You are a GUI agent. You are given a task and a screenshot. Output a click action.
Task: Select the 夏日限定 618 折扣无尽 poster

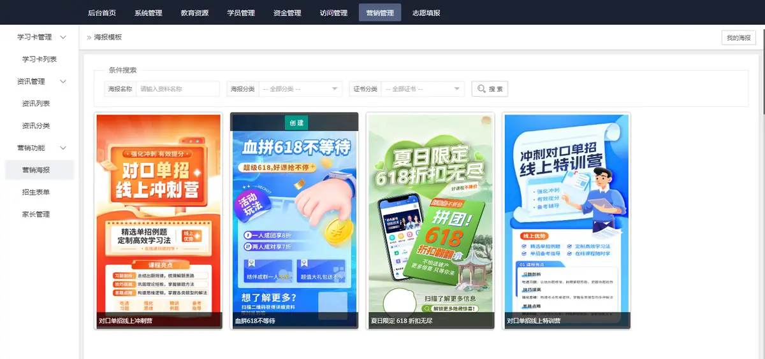(x=431, y=220)
